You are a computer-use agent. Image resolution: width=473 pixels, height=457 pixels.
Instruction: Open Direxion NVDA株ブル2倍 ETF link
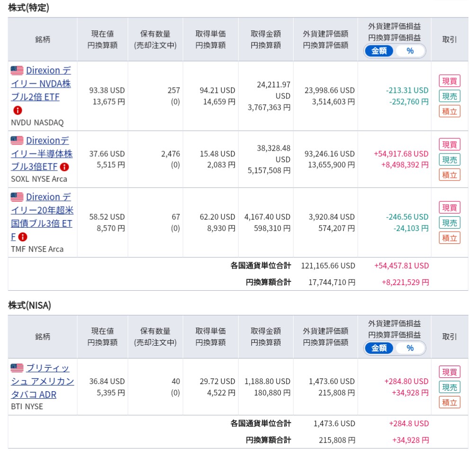41,83
